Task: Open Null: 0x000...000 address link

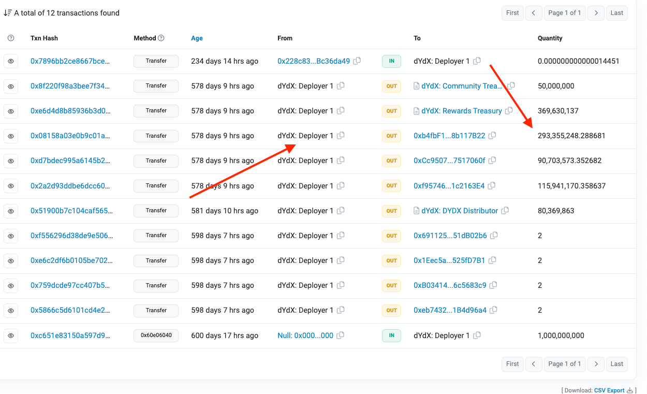Action: coord(305,335)
